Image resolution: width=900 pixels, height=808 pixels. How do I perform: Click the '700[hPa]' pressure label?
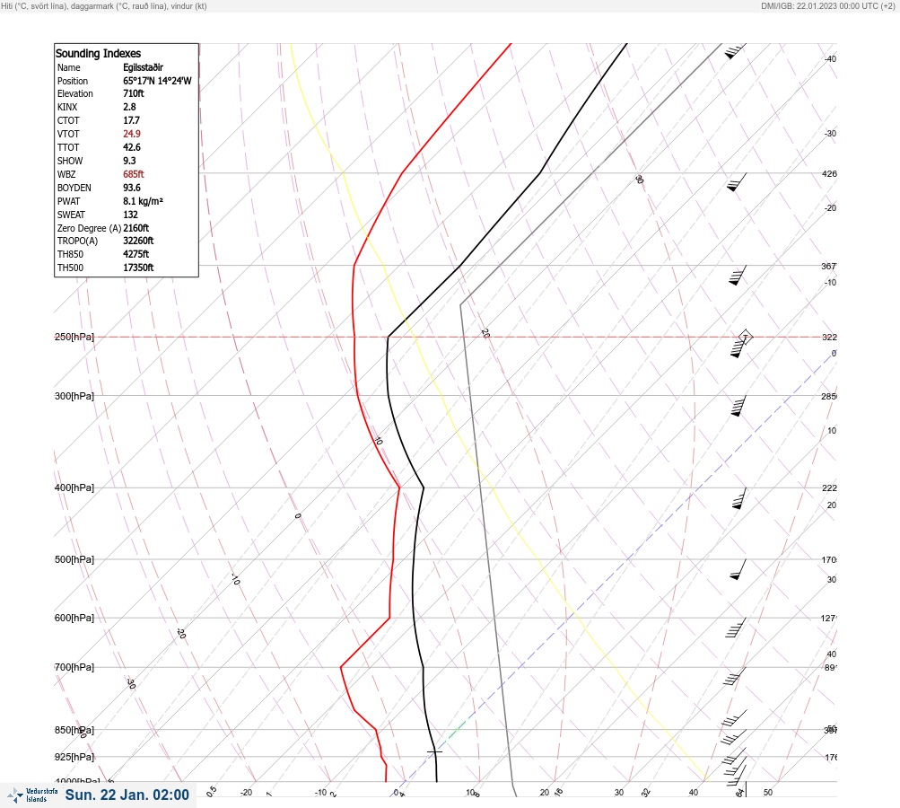(74, 667)
